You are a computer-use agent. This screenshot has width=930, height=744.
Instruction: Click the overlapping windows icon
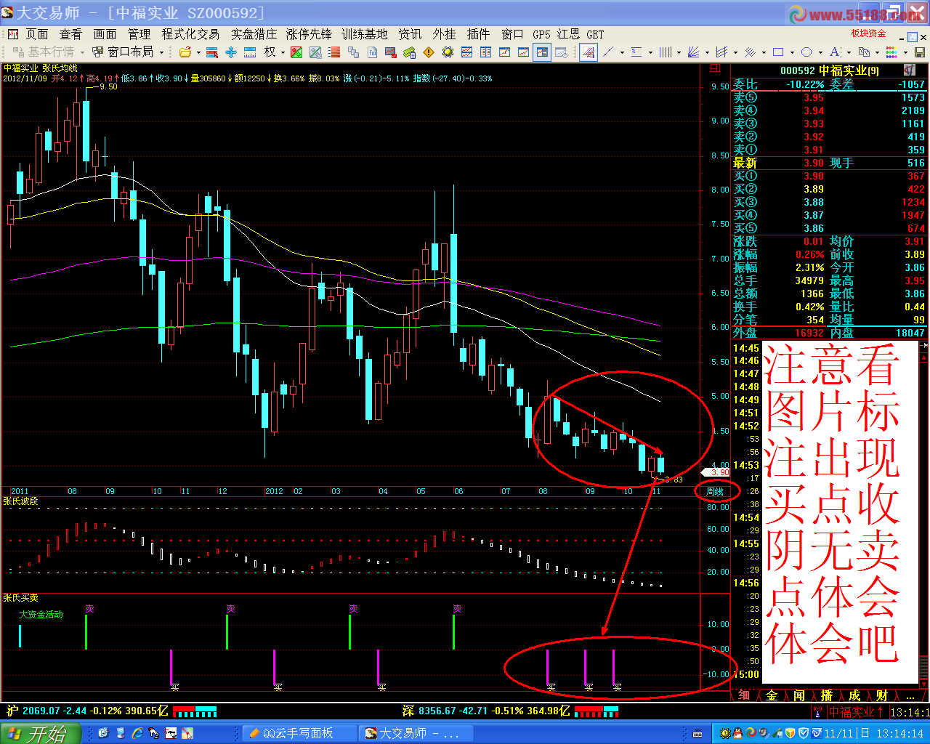tap(353, 52)
